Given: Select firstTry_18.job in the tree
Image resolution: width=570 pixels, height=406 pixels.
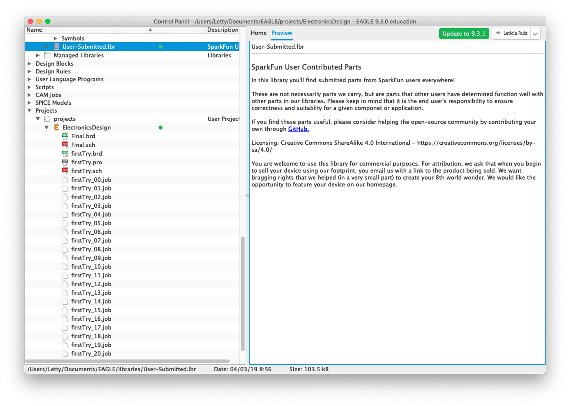Looking at the screenshot, I should click(91, 336).
